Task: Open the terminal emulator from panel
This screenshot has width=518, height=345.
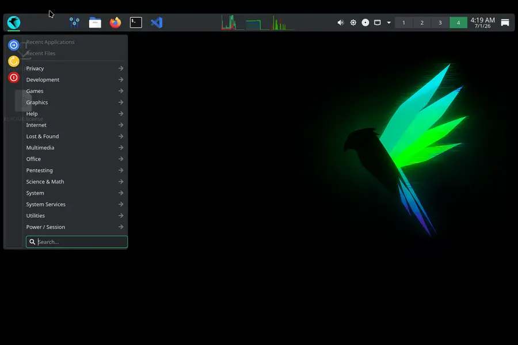Action: [136, 22]
